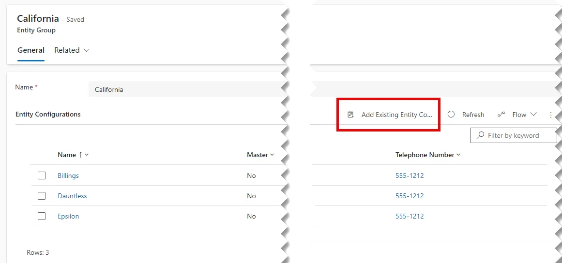Click the Saved status text

75,20
